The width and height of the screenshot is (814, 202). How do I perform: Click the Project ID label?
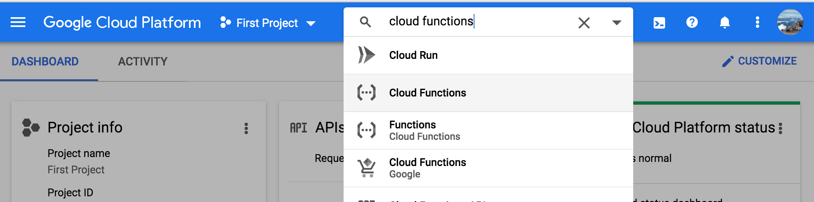(x=70, y=193)
